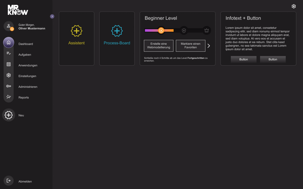
Task: Click the 'Schließe noch 4 Schritte' hint text
Action: pyautogui.click(x=176, y=59)
